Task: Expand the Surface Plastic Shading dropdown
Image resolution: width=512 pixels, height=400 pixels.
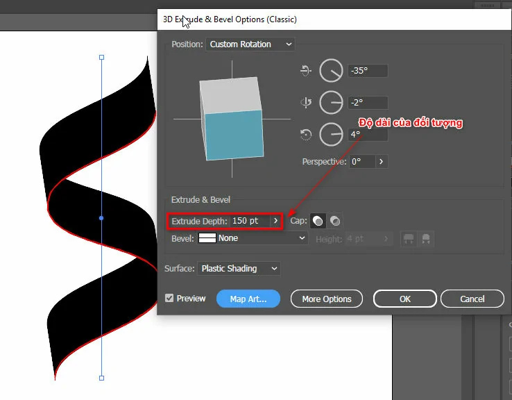Action: click(x=239, y=269)
